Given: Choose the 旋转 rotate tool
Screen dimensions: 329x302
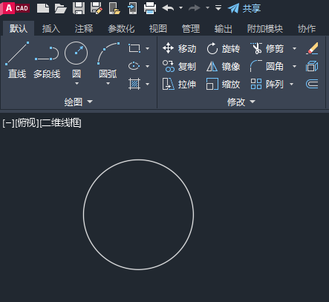Looking at the screenshot, I should click(224, 48).
